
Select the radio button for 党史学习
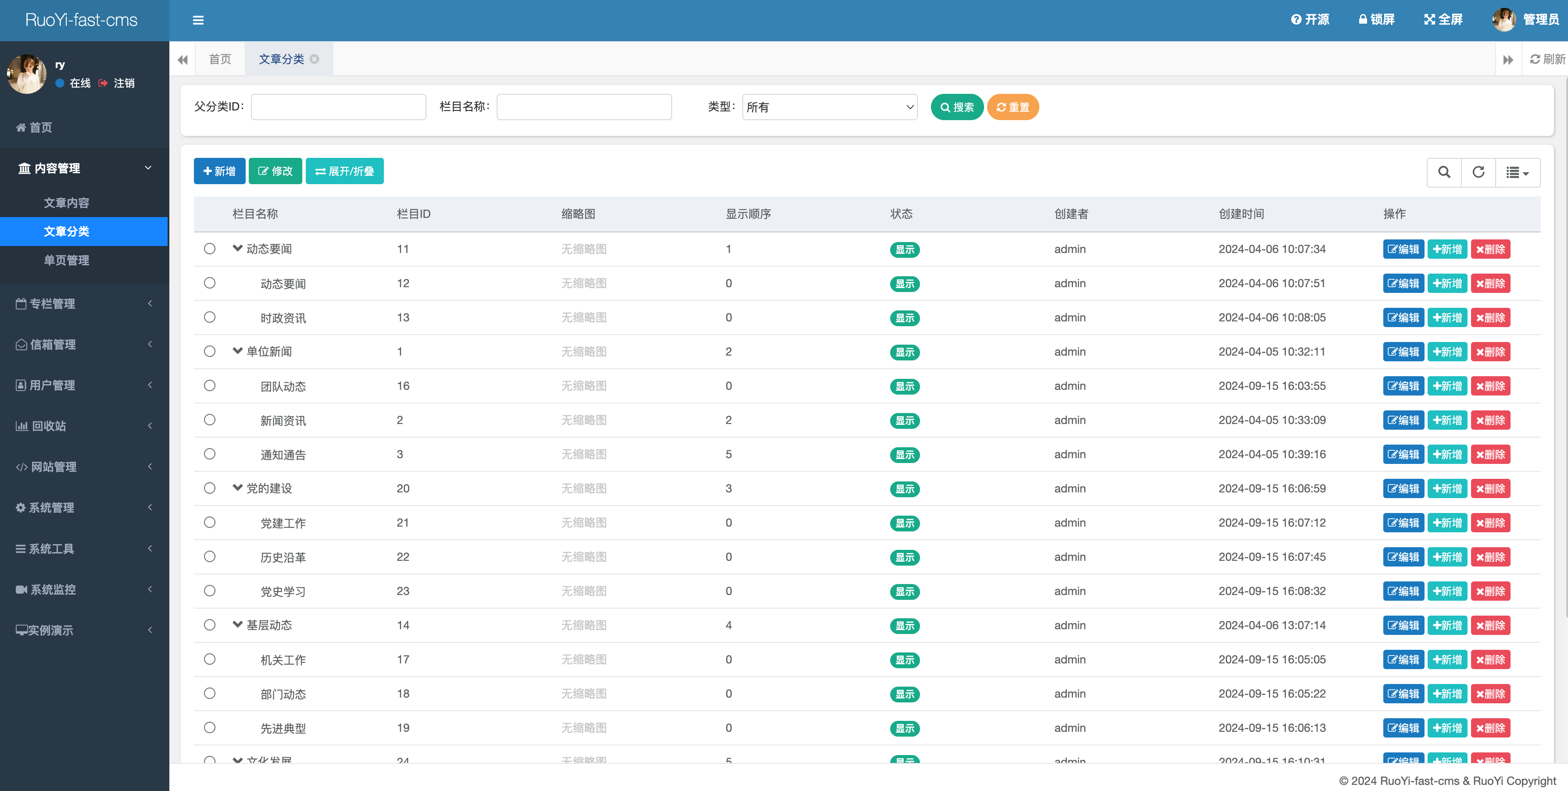209,591
